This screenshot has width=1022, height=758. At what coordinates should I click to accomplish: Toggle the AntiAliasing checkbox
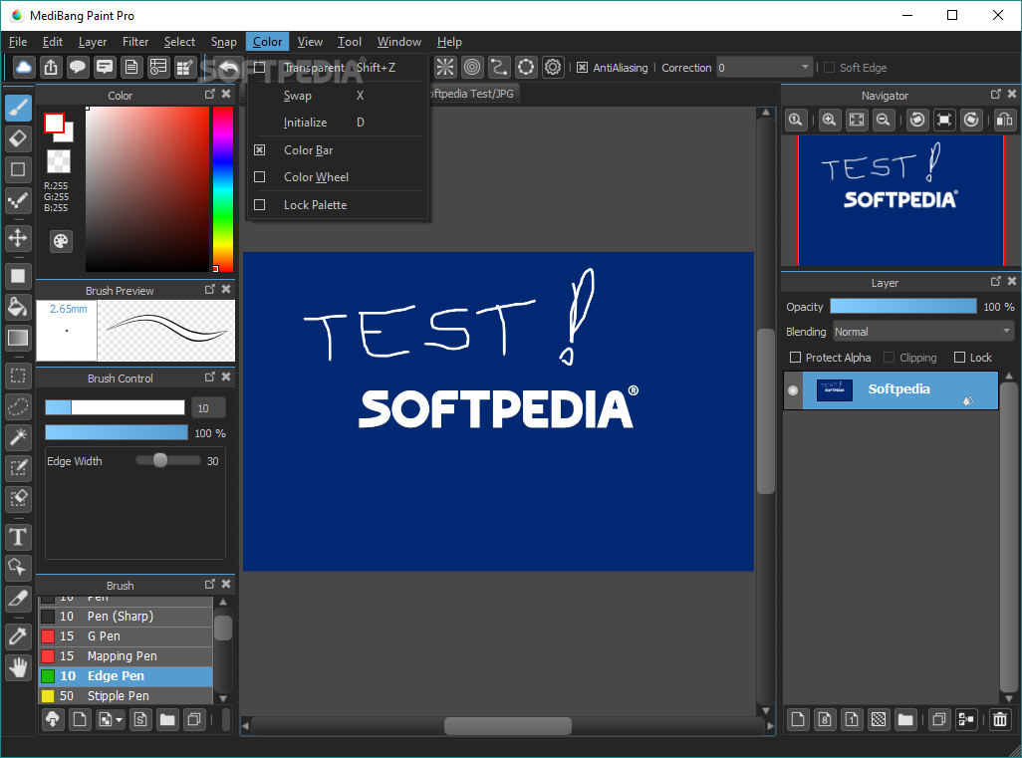tap(582, 67)
